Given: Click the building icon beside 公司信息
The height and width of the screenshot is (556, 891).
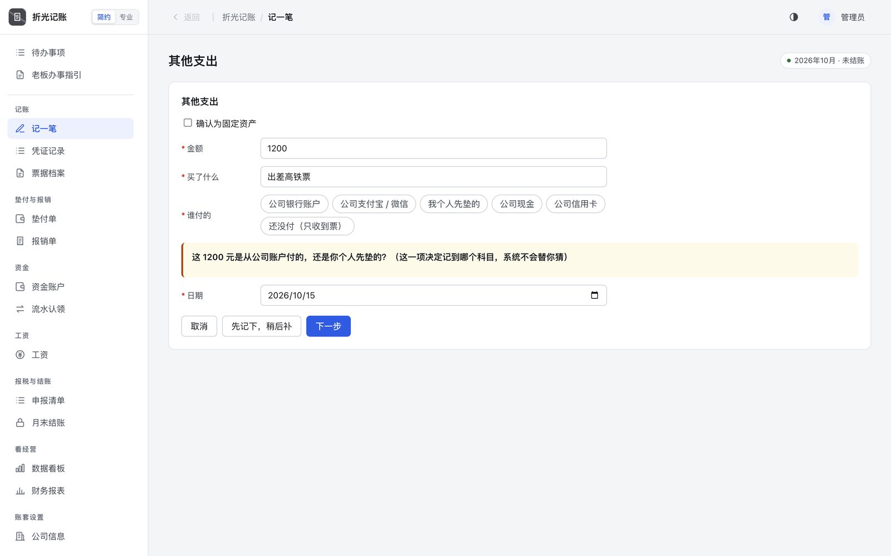Looking at the screenshot, I should [x=20, y=536].
